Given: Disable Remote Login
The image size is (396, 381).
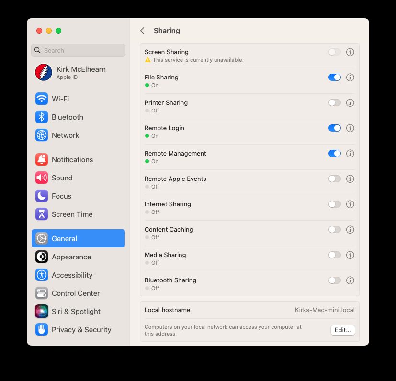Looking at the screenshot, I should coord(334,128).
